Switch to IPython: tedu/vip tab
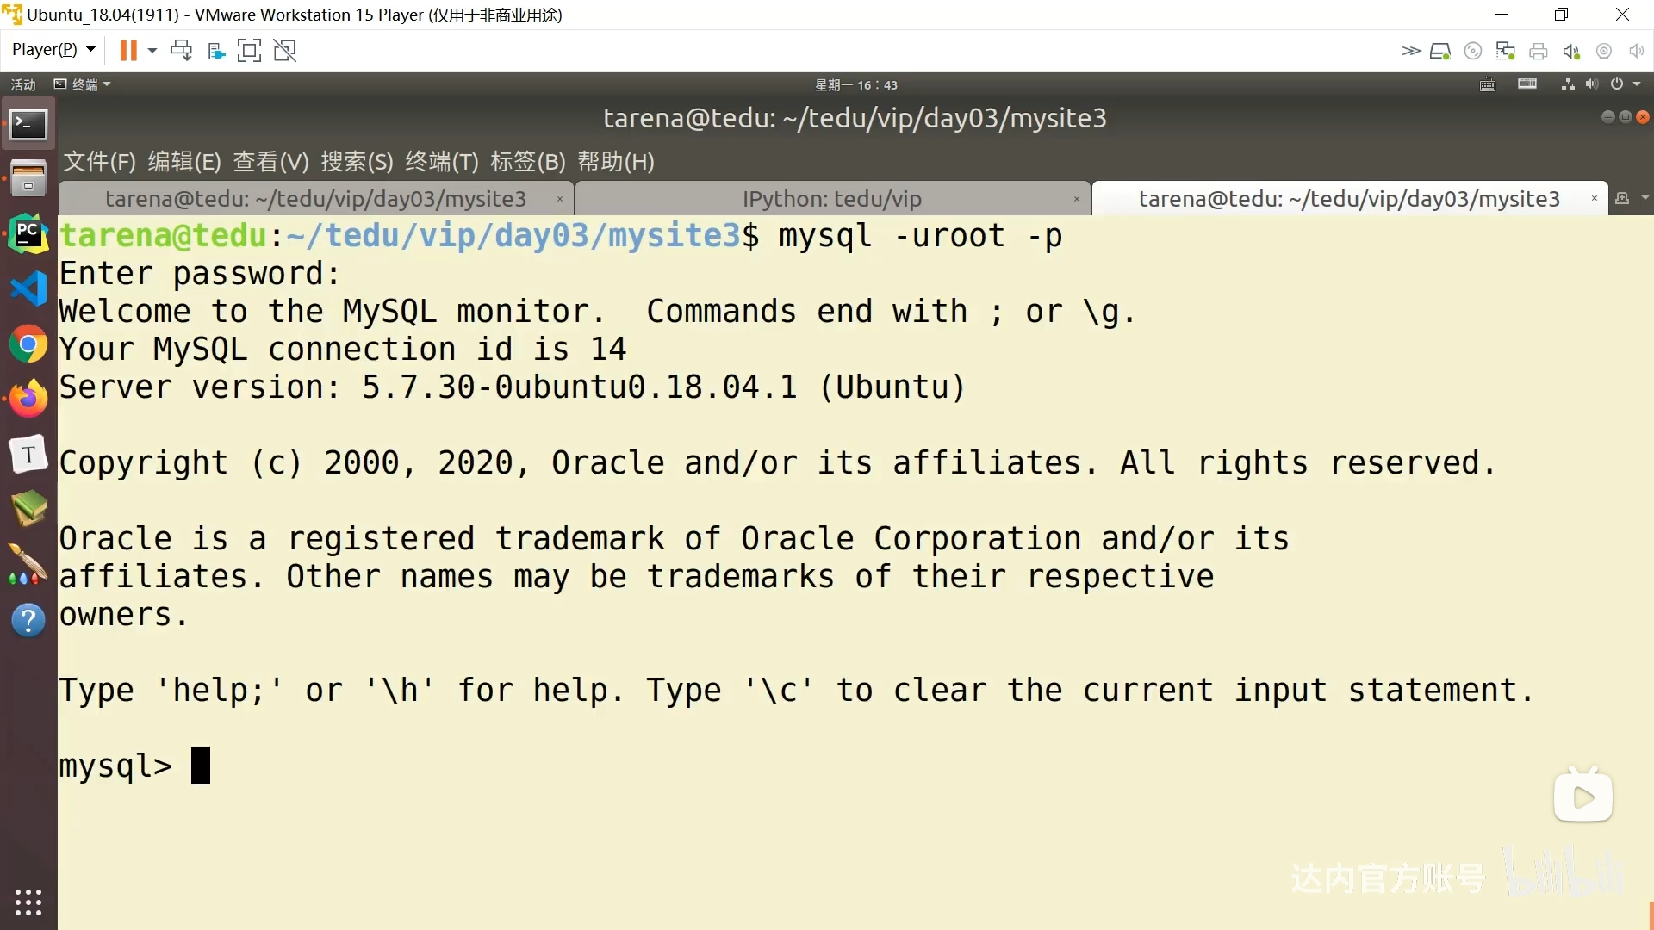Image resolution: width=1654 pixels, height=930 pixels. click(x=832, y=199)
